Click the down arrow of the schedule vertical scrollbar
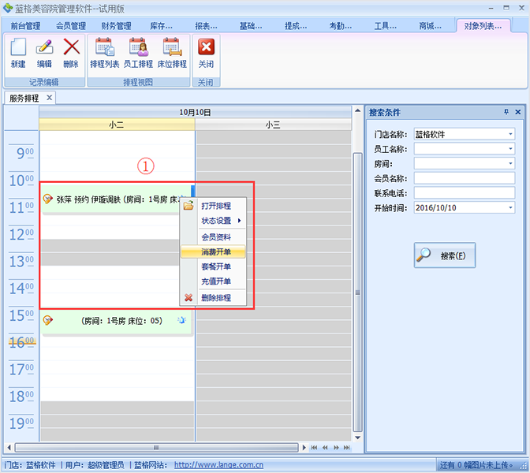Image resolution: width=530 pixels, height=473 pixels. tap(357, 438)
